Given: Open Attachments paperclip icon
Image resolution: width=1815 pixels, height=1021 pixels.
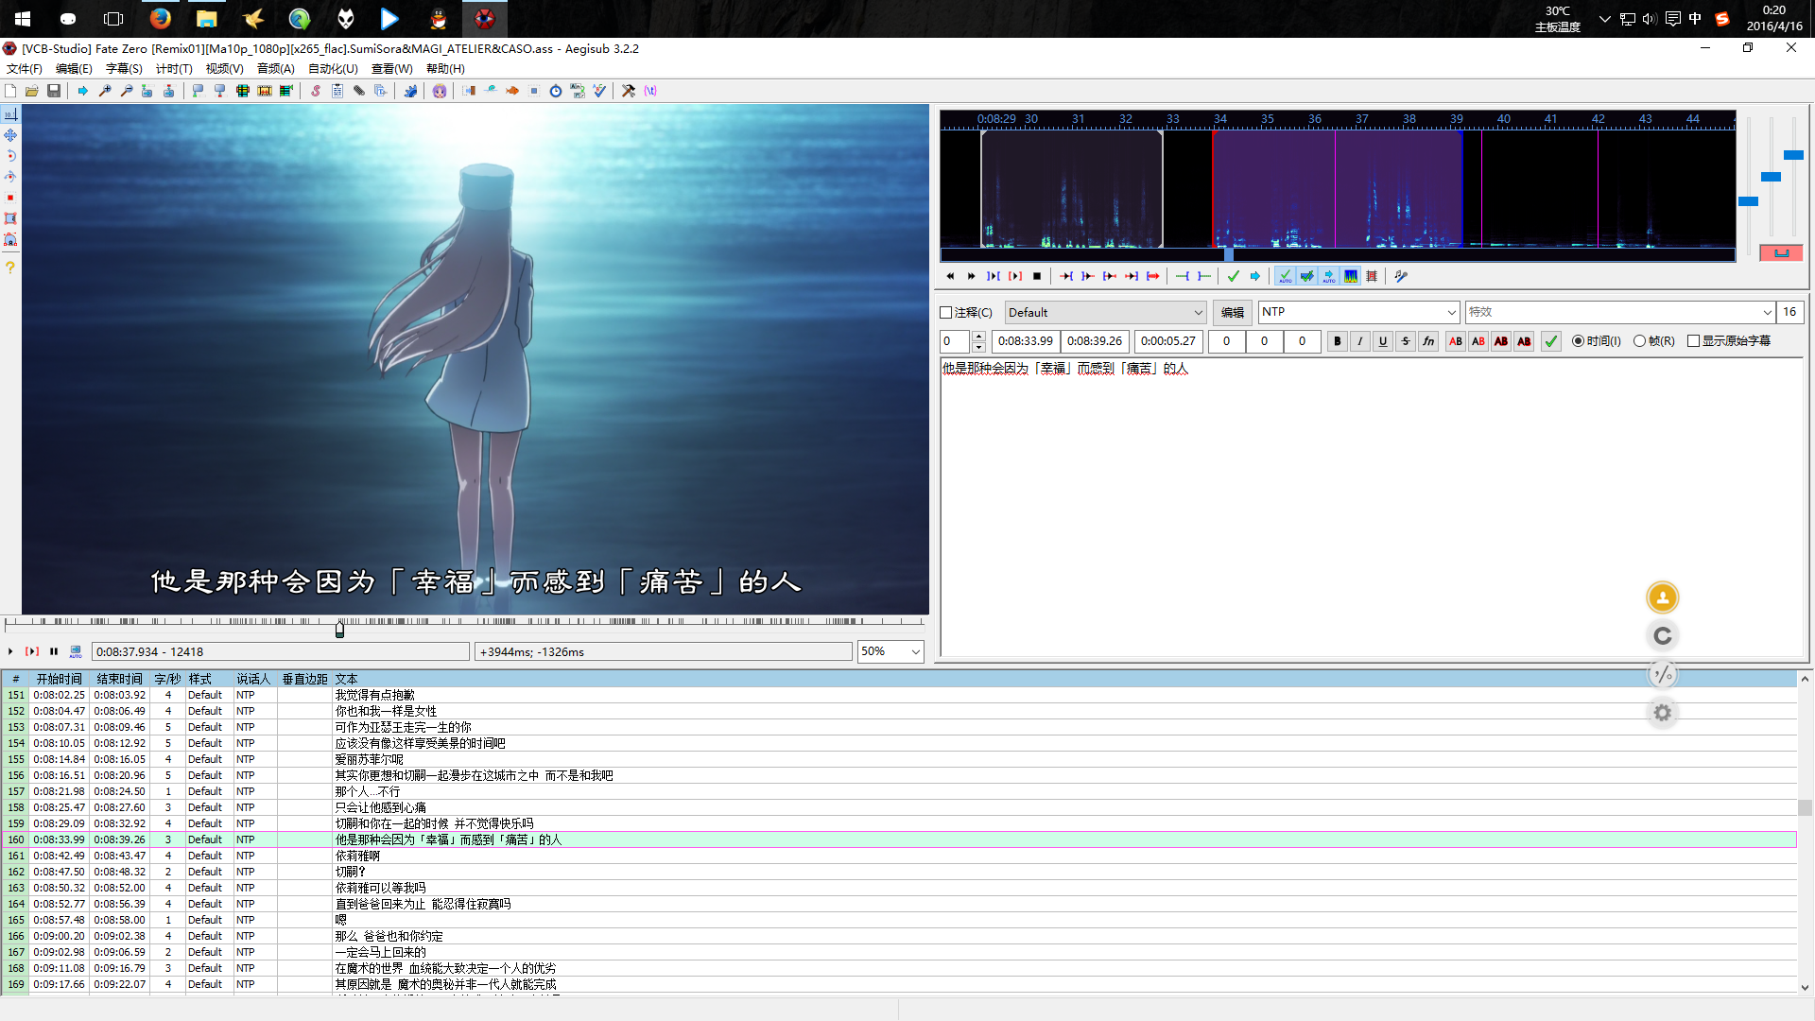Looking at the screenshot, I should click(x=359, y=91).
